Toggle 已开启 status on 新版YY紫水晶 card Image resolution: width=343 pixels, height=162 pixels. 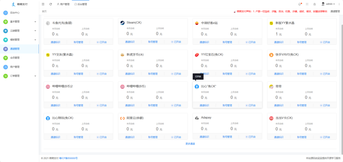pos(325,42)
